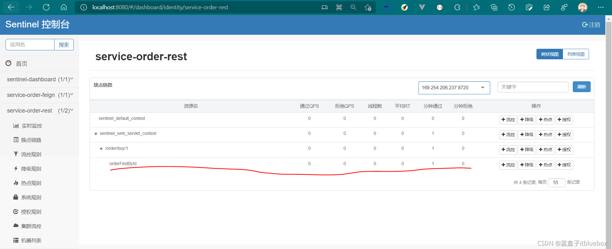View site information icon in address bar
Image resolution: width=612 pixels, height=249 pixels.
pyautogui.click(x=84, y=7)
